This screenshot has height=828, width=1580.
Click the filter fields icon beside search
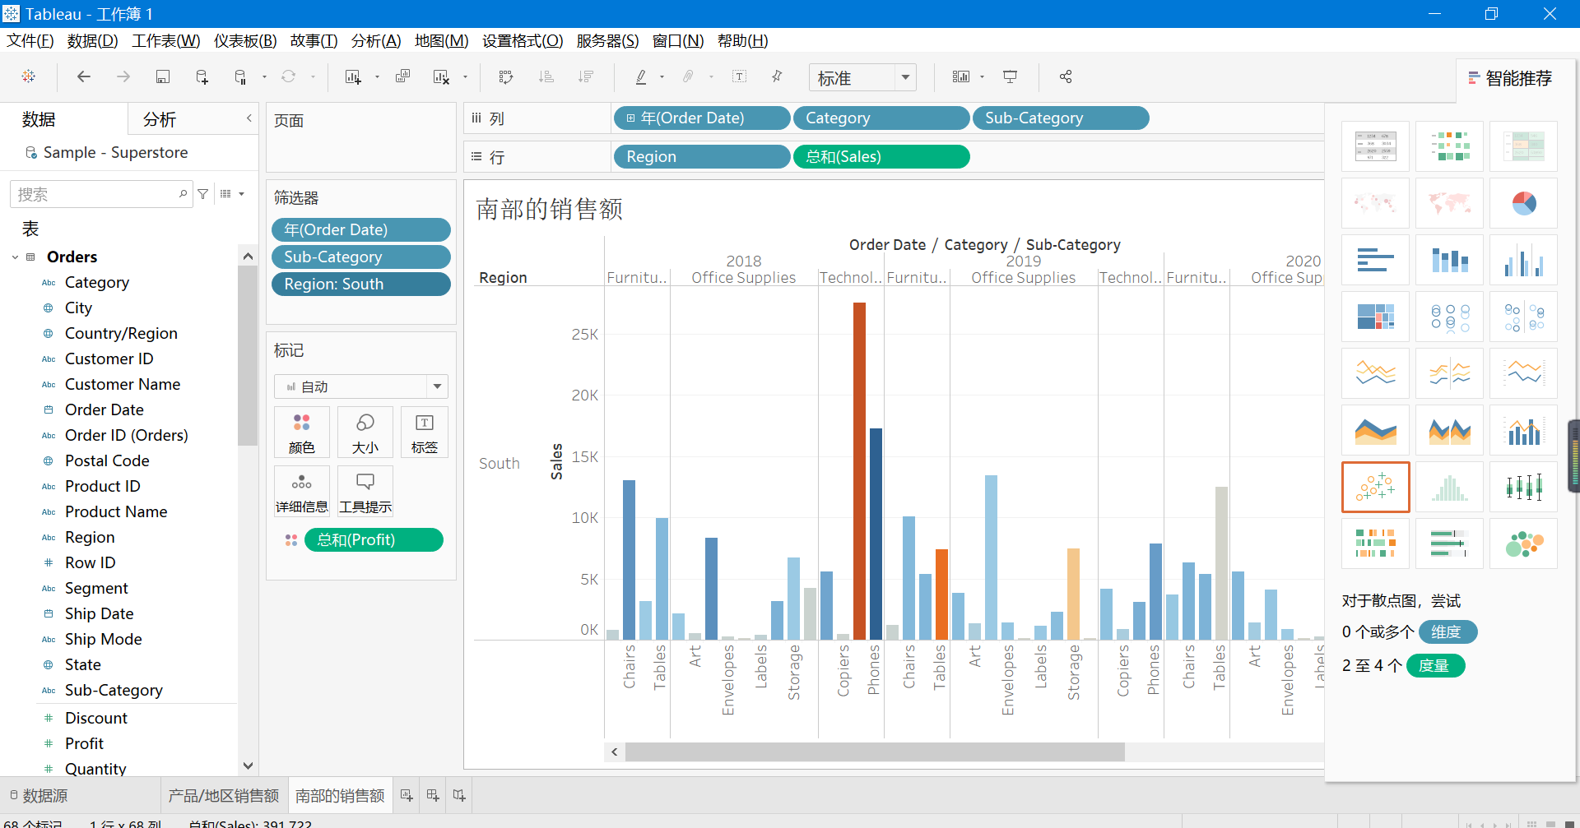(x=203, y=194)
